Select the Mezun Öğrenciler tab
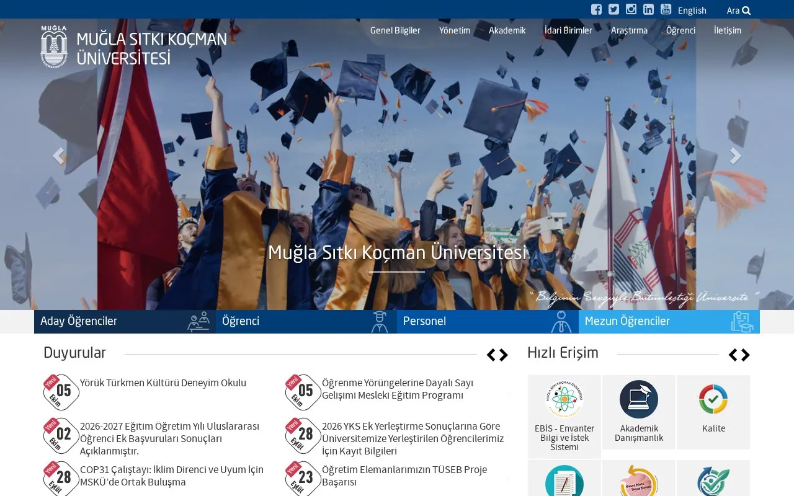The image size is (794, 496). [669, 322]
